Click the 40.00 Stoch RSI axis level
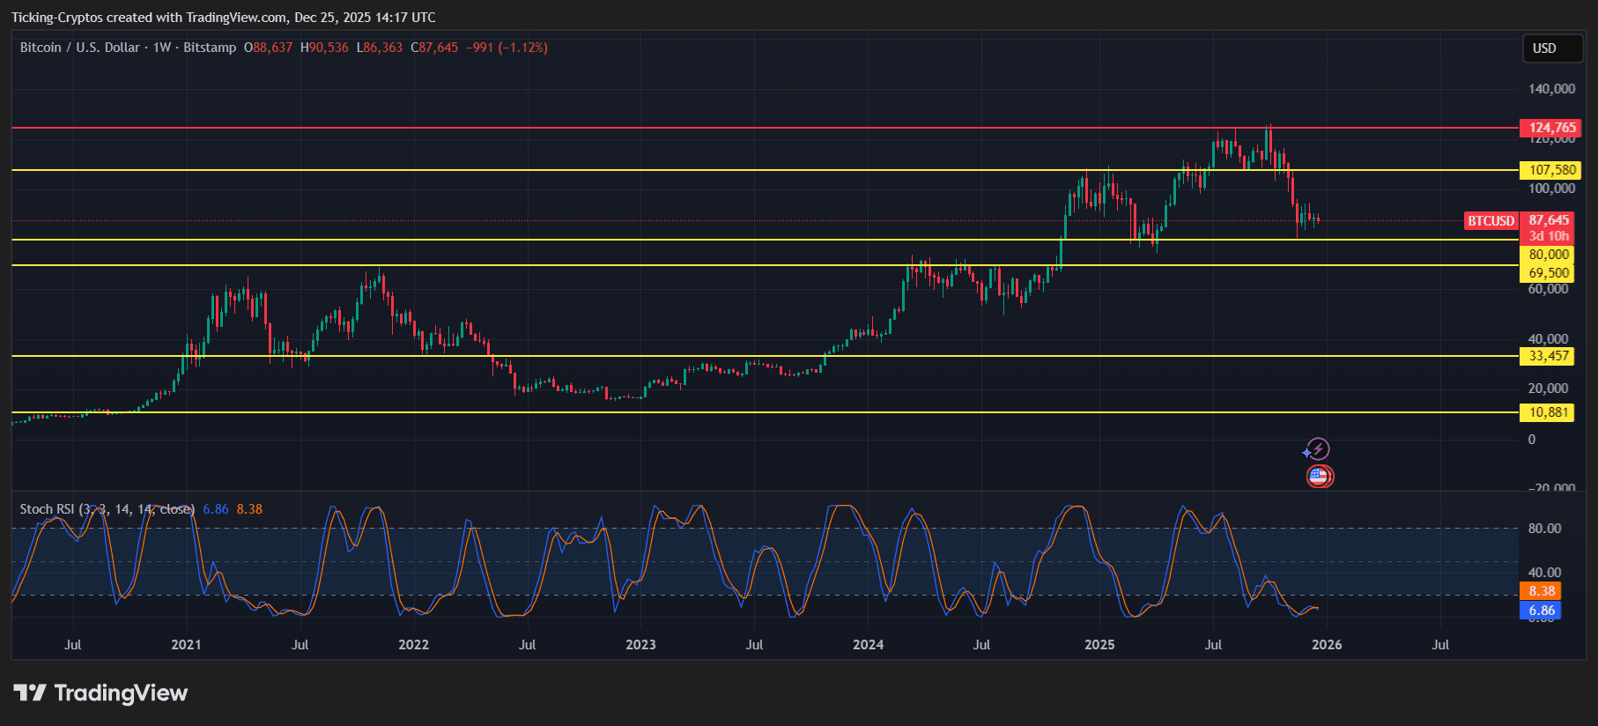This screenshot has width=1598, height=726. click(x=1544, y=573)
